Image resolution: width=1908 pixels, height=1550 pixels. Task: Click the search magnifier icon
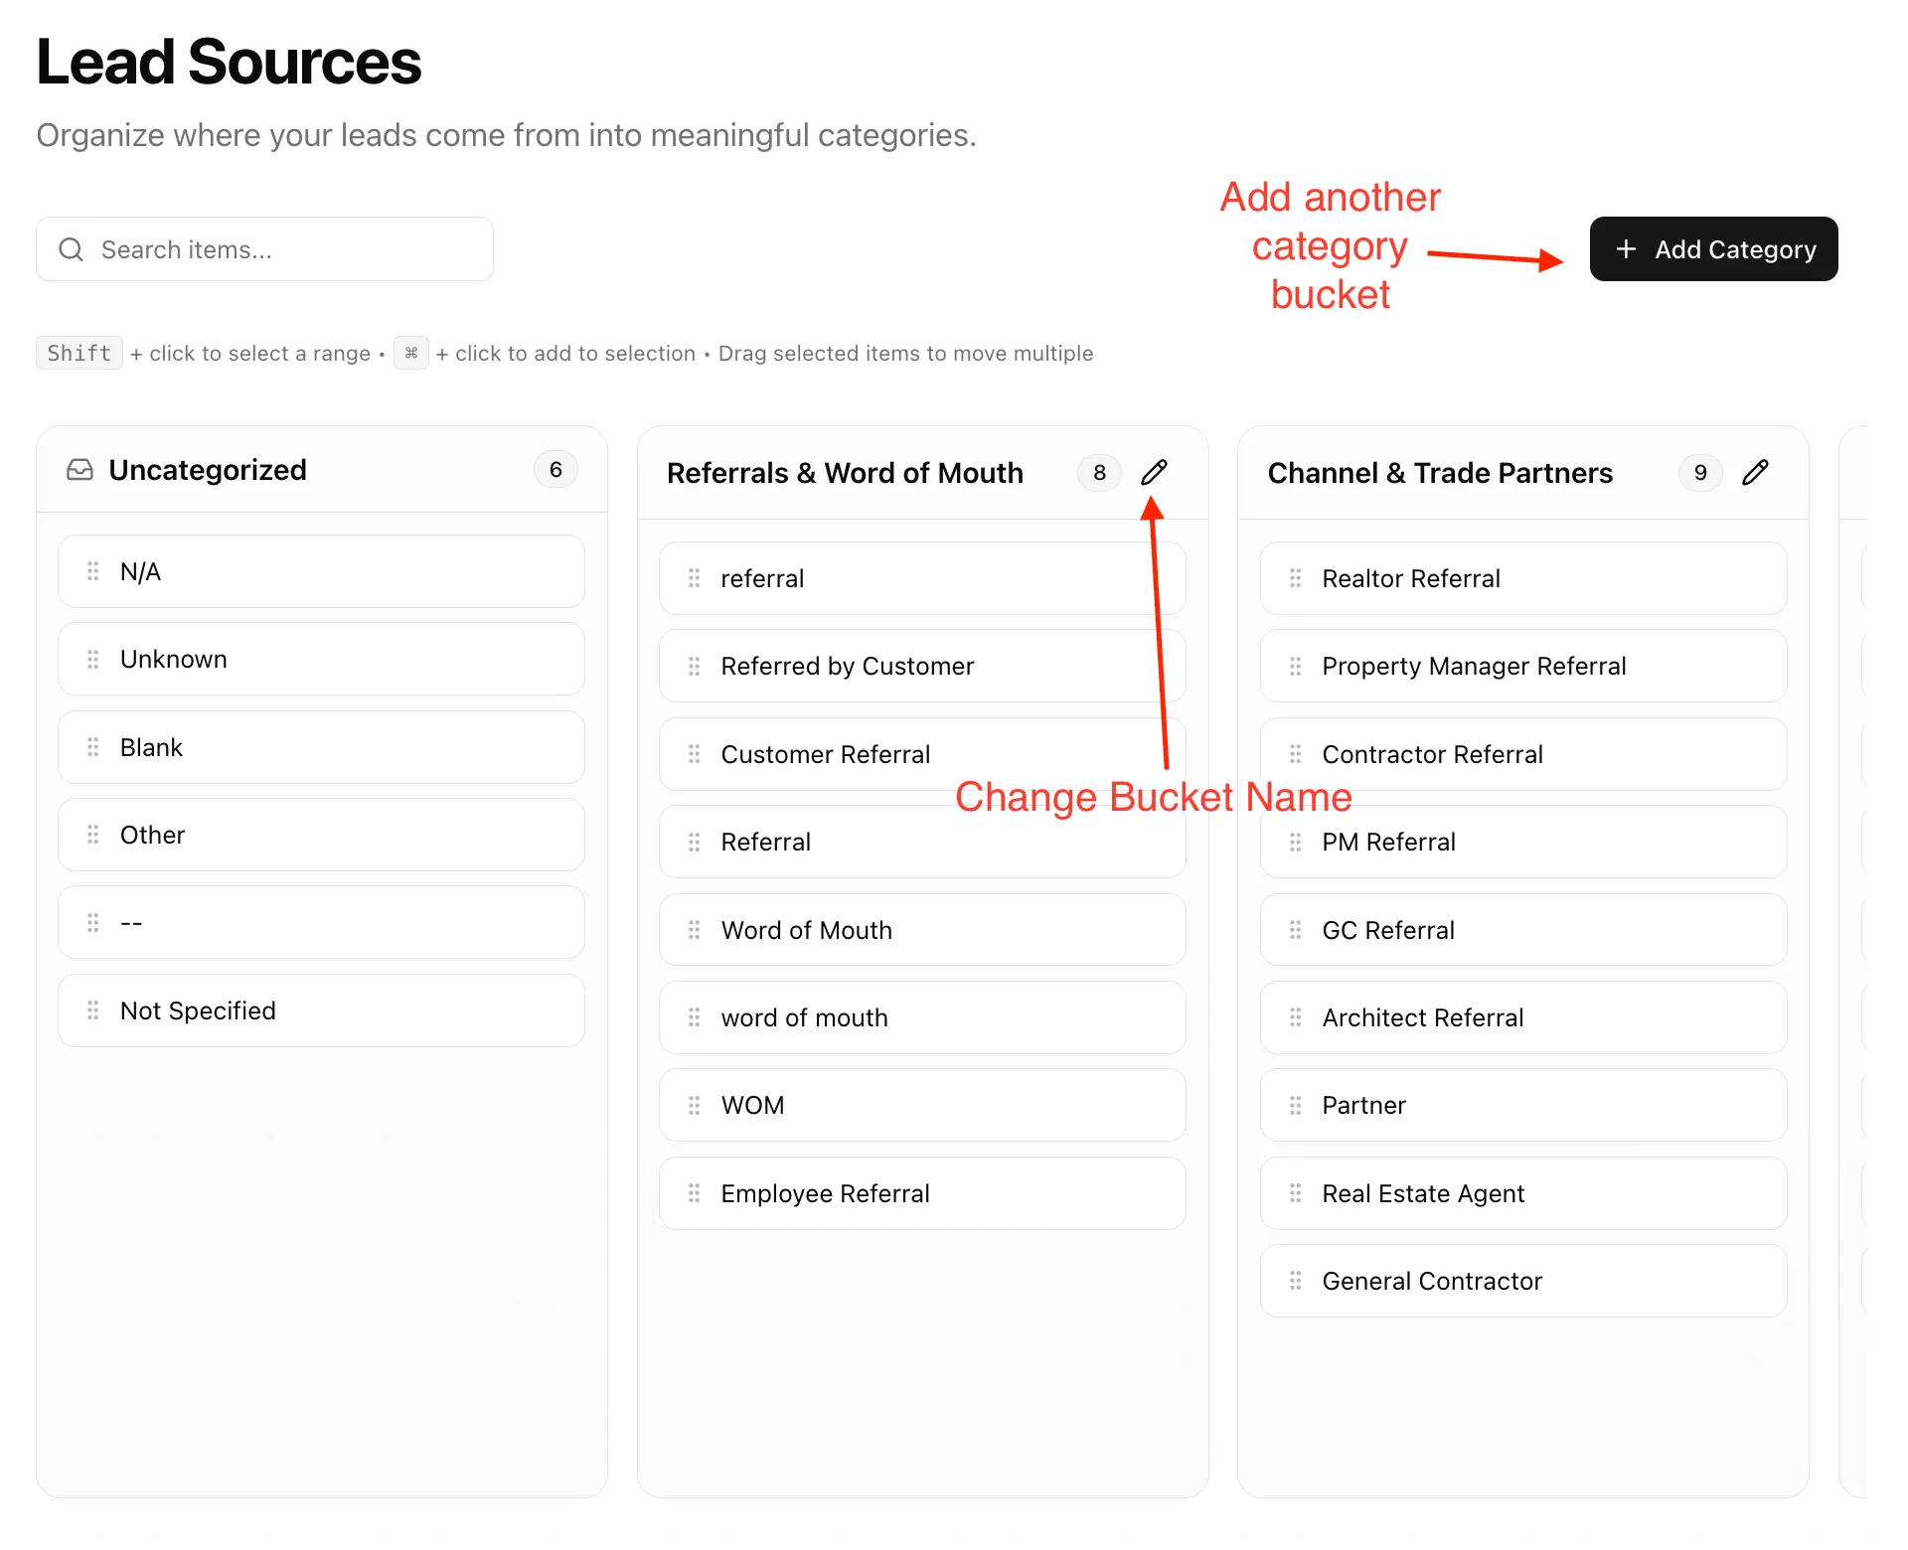[x=71, y=249]
